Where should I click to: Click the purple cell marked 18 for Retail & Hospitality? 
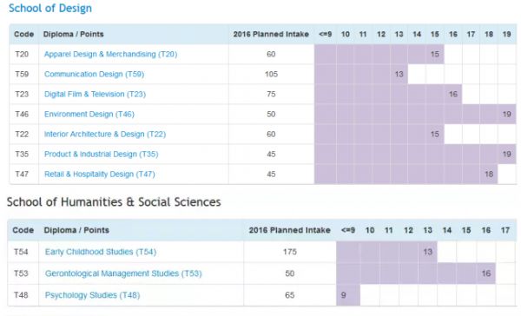pos(489,174)
